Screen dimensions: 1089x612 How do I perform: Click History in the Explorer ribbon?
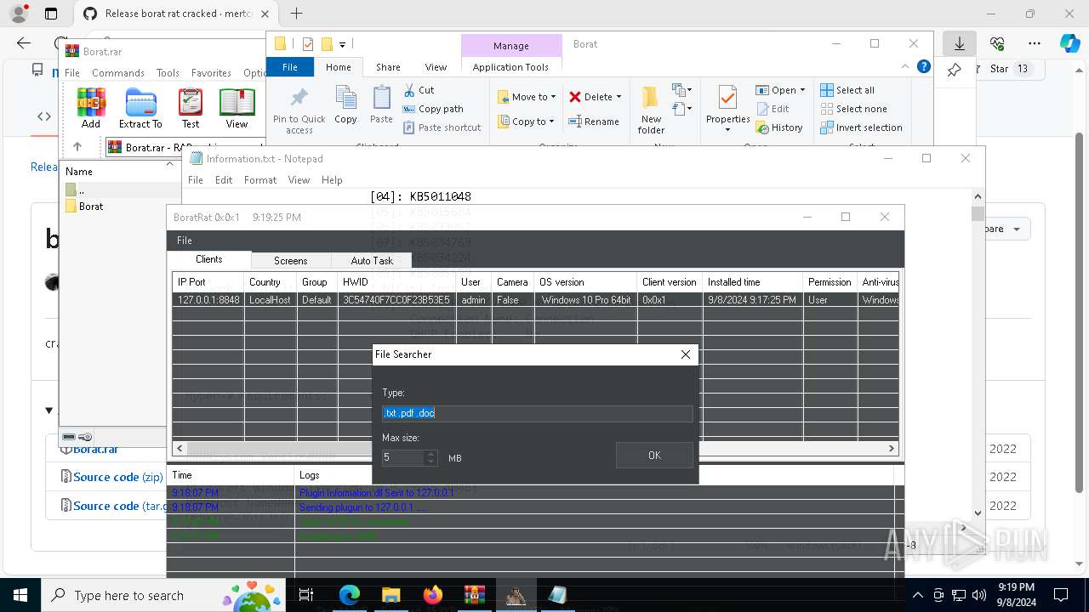pos(778,127)
